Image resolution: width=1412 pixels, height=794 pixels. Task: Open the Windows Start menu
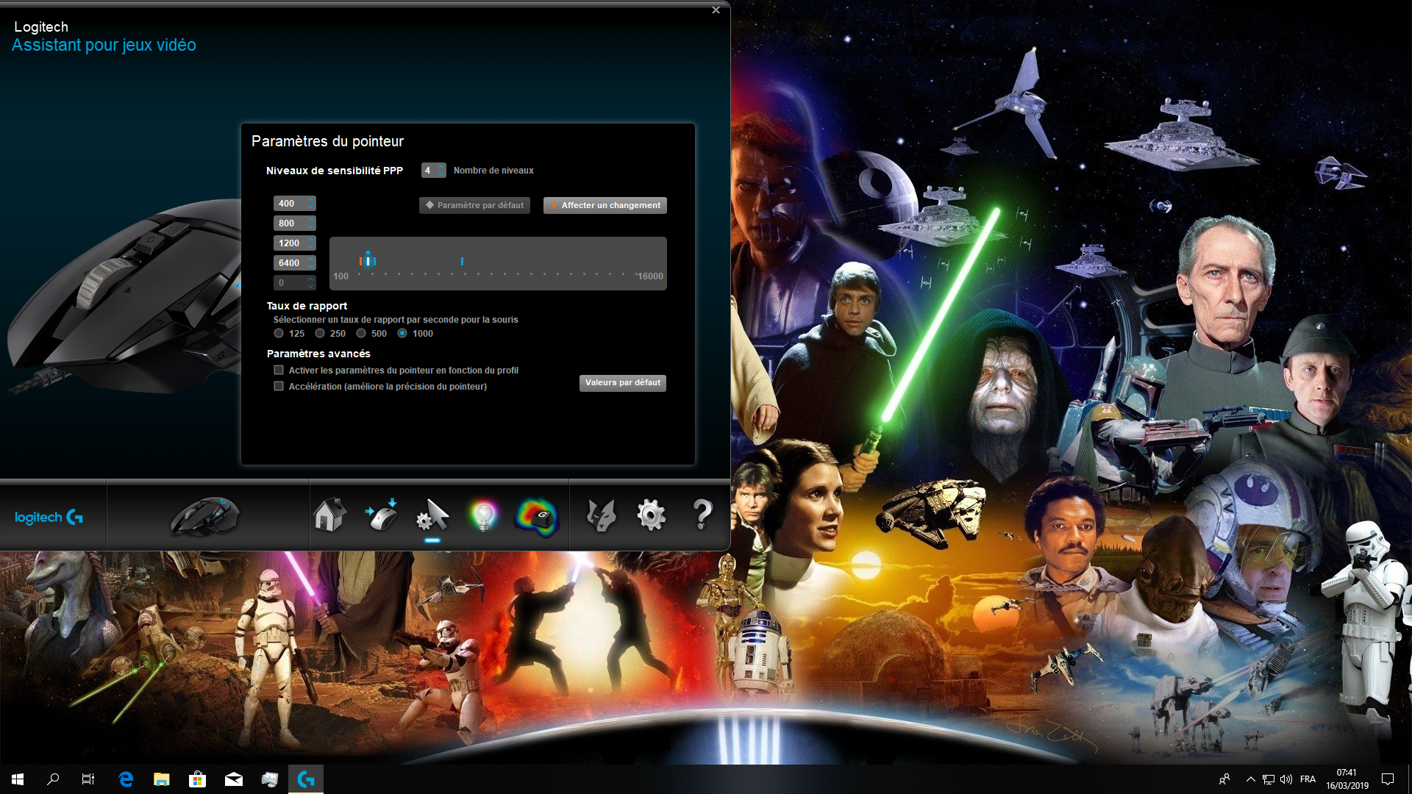(x=18, y=779)
